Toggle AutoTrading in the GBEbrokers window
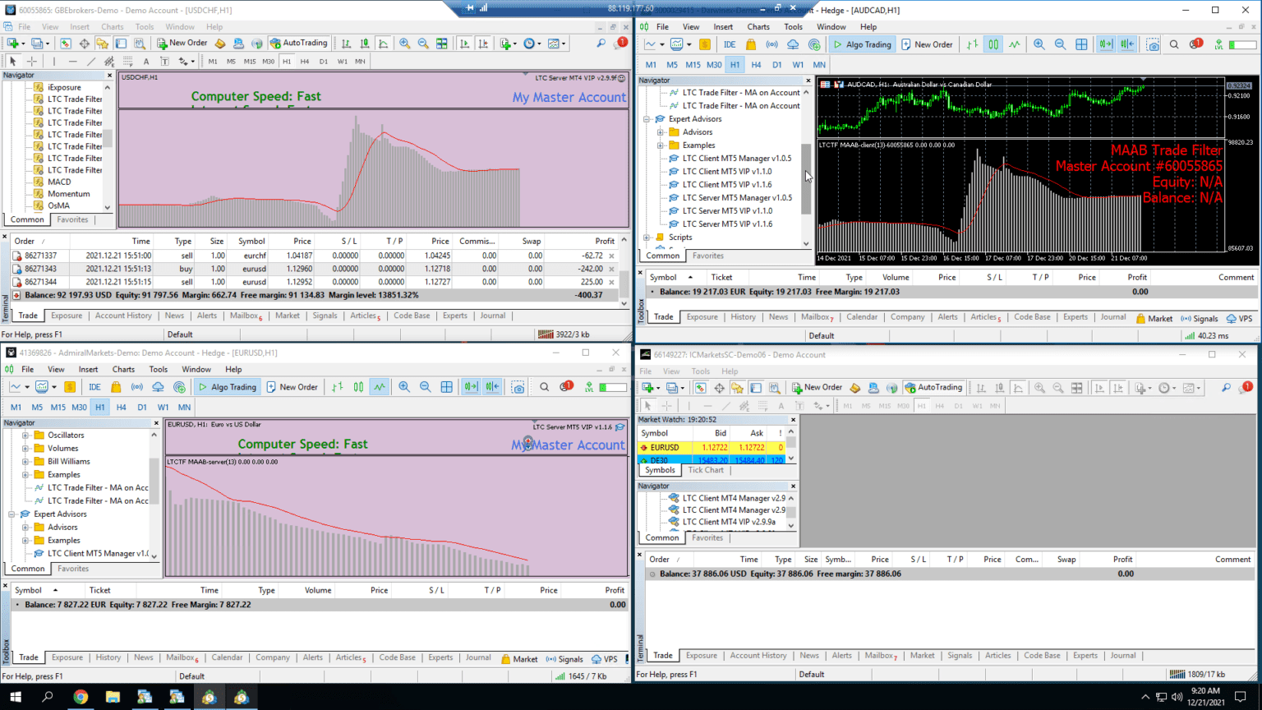This screenshot has height=710, width=1262. point(299,43)
